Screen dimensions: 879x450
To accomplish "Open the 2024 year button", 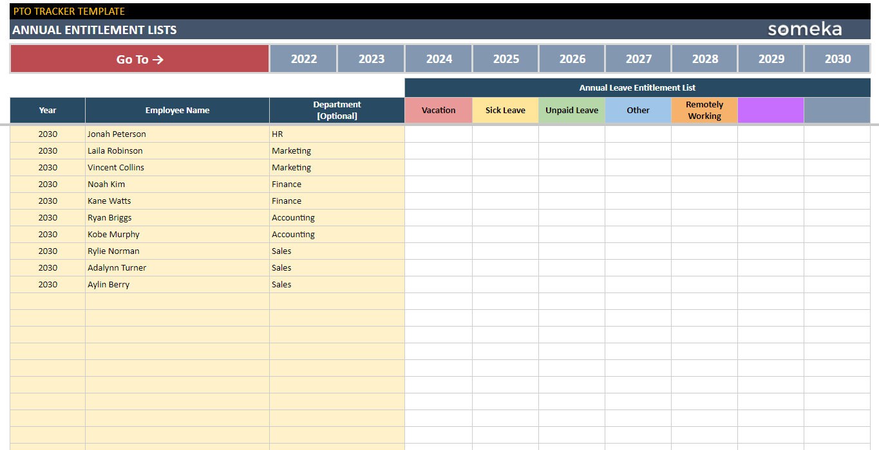I will click(x=439, y=59).
